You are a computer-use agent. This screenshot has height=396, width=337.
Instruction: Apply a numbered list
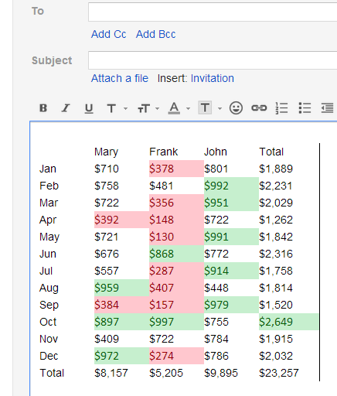coord(281,108)
